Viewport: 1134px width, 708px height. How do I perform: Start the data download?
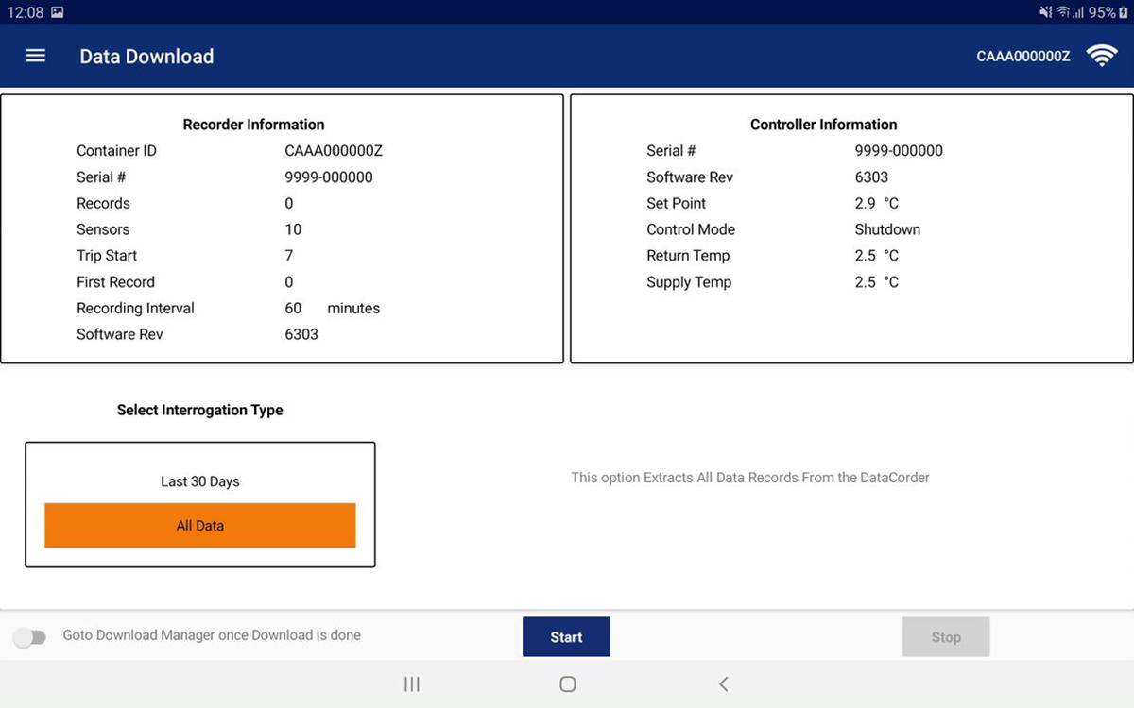click(x=566, y=637)
